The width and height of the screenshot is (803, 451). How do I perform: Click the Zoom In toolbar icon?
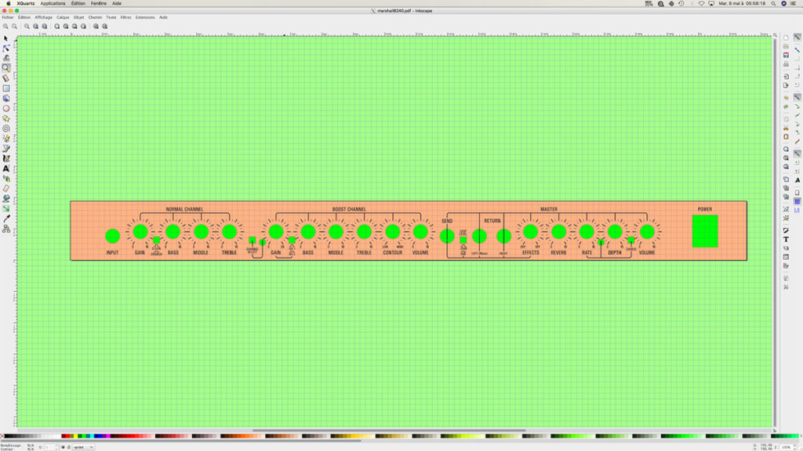click(5, 26)
